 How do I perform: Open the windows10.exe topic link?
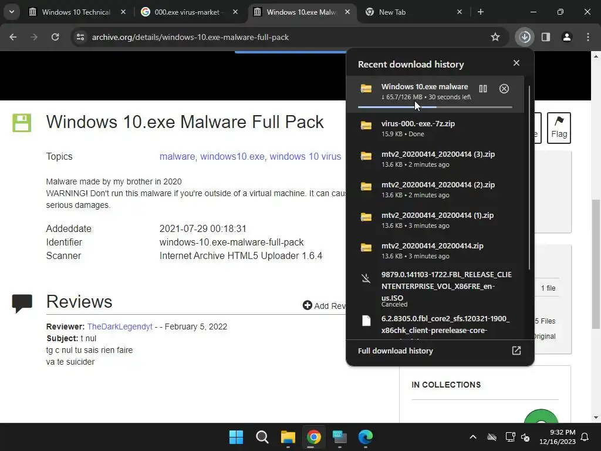tap(232, 156)
